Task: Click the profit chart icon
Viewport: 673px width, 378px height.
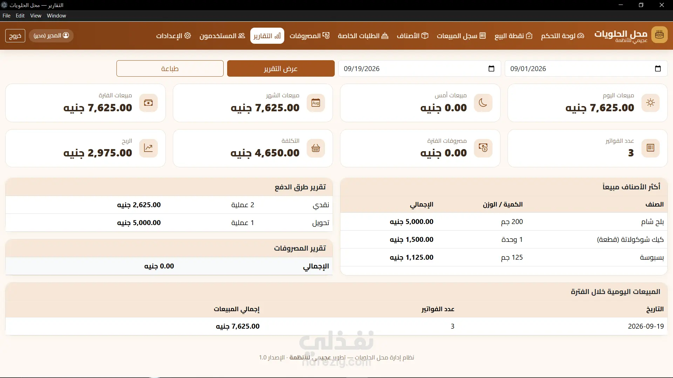Action: [x=148, y=148]
